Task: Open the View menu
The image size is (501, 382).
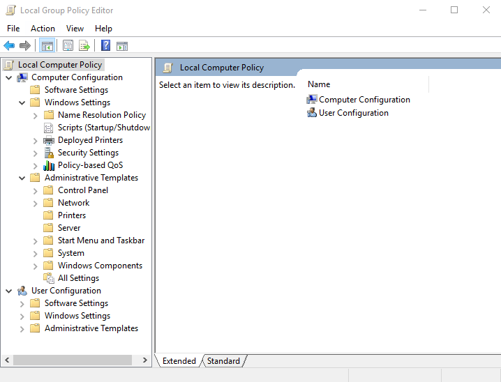Action: pyautogui.click(x=75, y=29)
